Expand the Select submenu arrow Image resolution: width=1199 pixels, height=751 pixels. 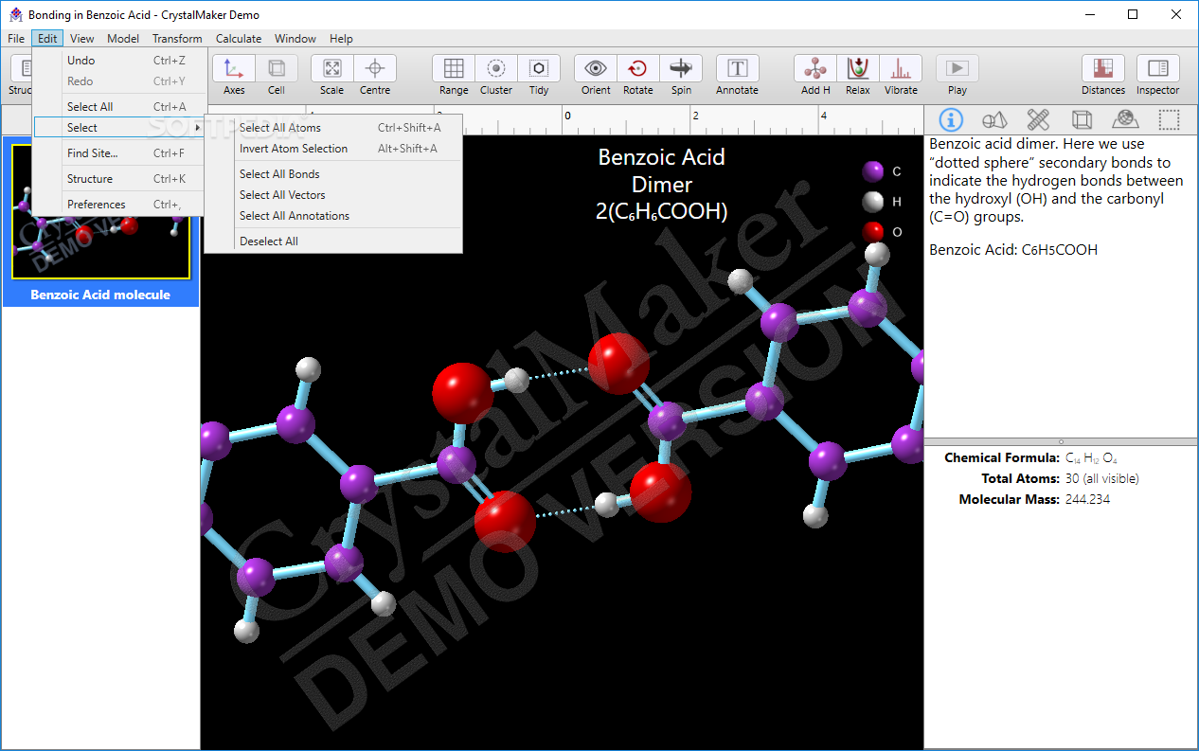[197, 128]
